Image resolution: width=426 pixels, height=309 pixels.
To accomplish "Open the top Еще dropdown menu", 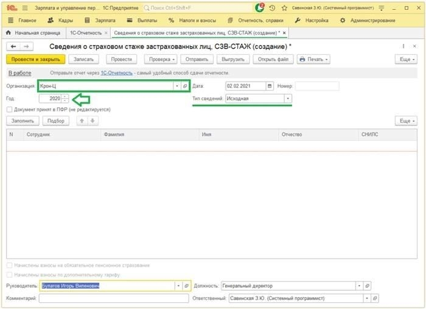I will tap(406, 59).
